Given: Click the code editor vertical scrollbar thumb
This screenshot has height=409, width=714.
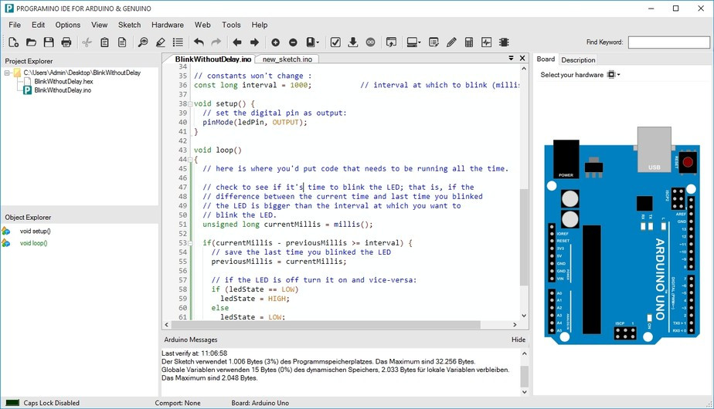Looking at the screenshot, I should 524,237.
